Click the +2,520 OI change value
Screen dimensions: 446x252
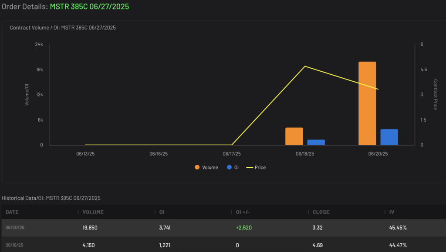(244, 228)
